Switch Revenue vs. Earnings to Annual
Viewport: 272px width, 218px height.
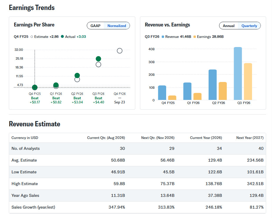tap(228, 26)
